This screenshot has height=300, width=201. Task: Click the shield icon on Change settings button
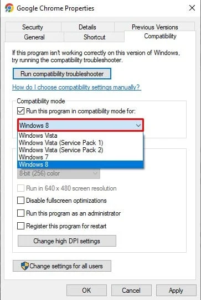tap(25, 266)
